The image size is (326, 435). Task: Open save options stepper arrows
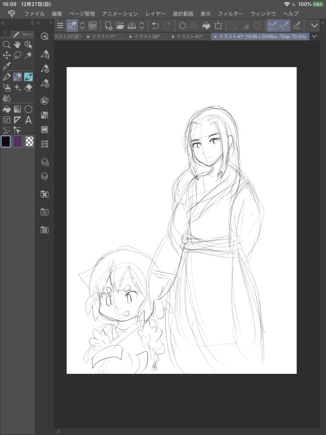(141, 26)
